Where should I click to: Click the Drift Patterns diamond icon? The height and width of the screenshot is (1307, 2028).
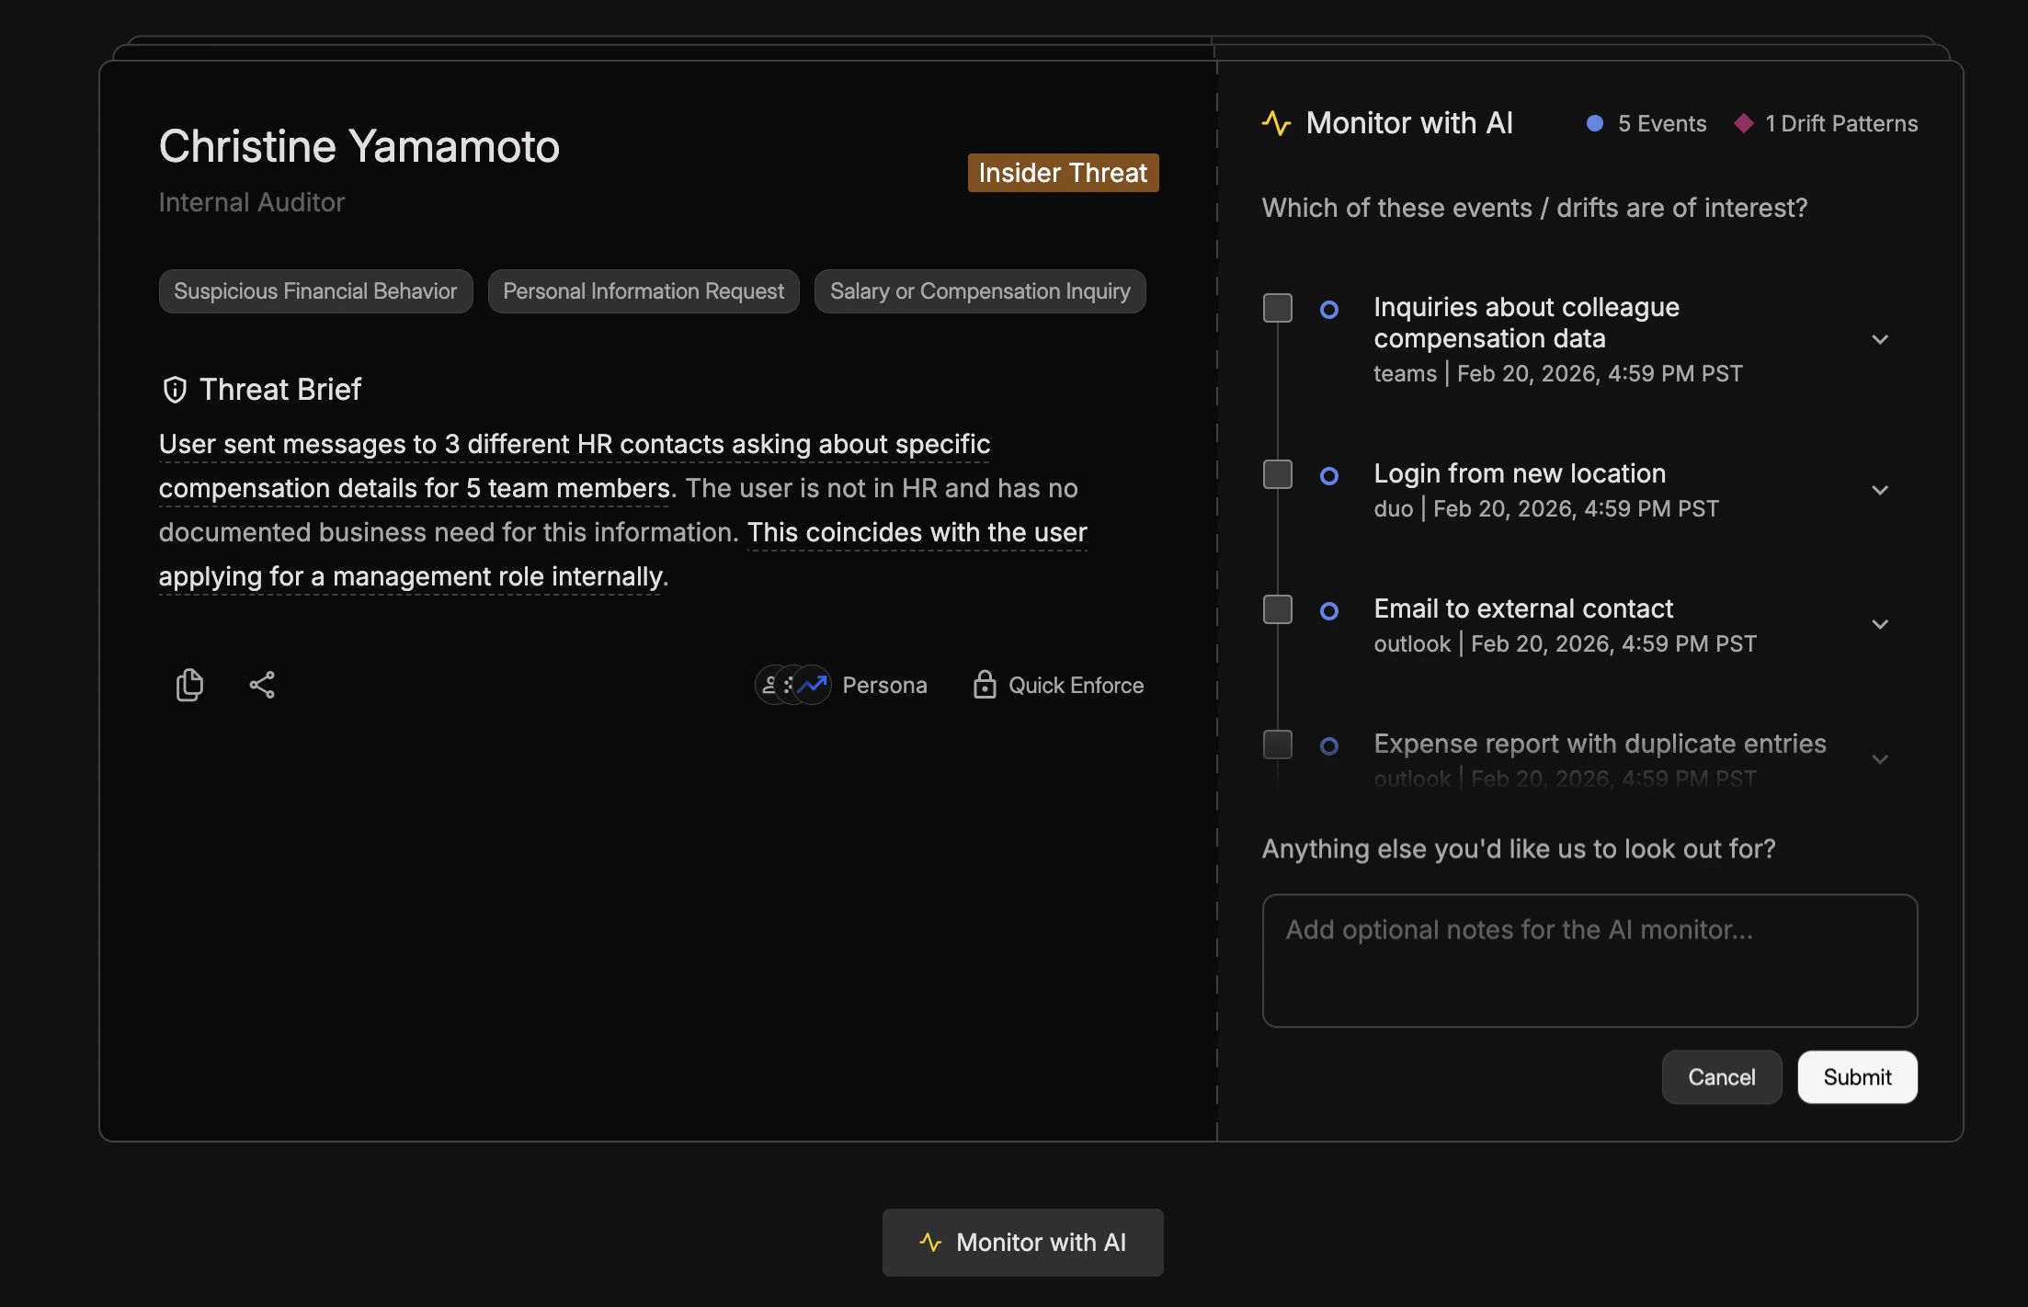1743,123
